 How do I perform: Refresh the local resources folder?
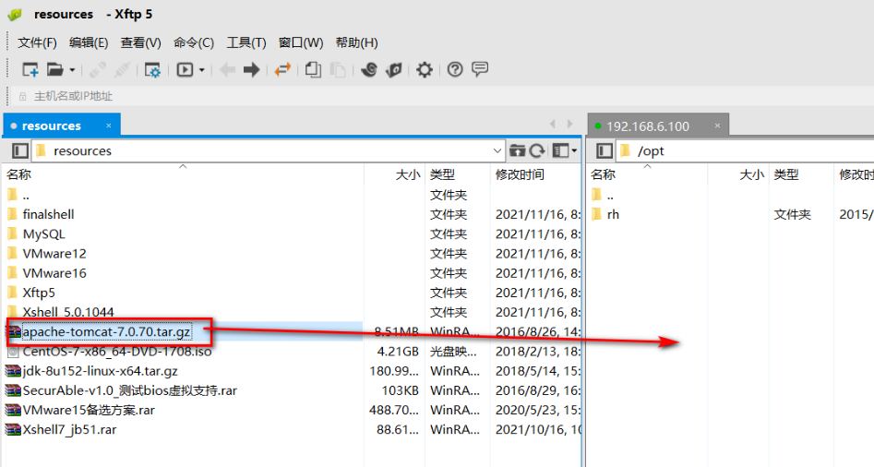point(536,150)
